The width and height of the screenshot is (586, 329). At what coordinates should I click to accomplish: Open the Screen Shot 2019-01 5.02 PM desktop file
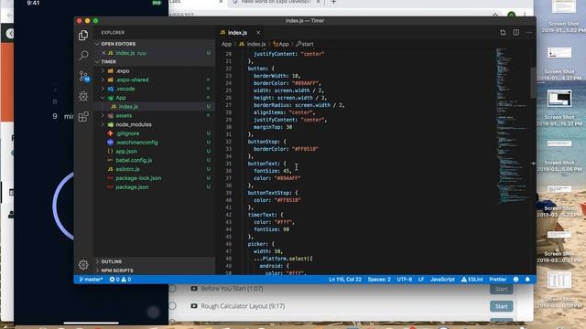tap(564, 16)
